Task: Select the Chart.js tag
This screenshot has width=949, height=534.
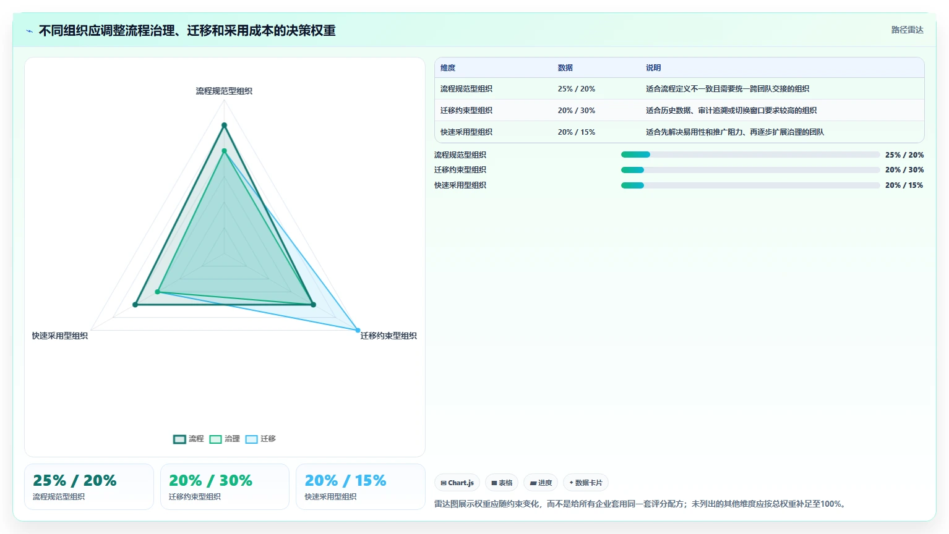Action: (x=457, y=483)
